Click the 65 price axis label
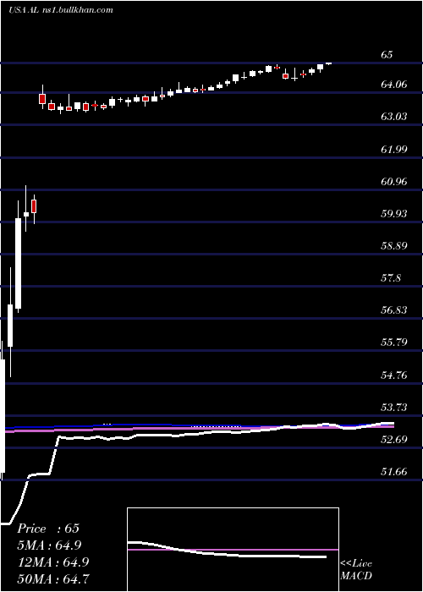Viewport: 423px width, 592px height. 387,55
